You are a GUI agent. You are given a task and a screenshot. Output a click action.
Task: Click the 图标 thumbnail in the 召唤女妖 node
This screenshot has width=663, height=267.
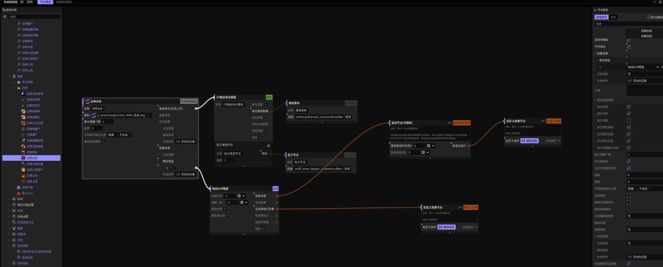[94, 115]
